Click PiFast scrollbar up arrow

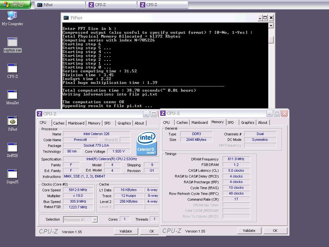pyautogui.click(x=271, y=25)
